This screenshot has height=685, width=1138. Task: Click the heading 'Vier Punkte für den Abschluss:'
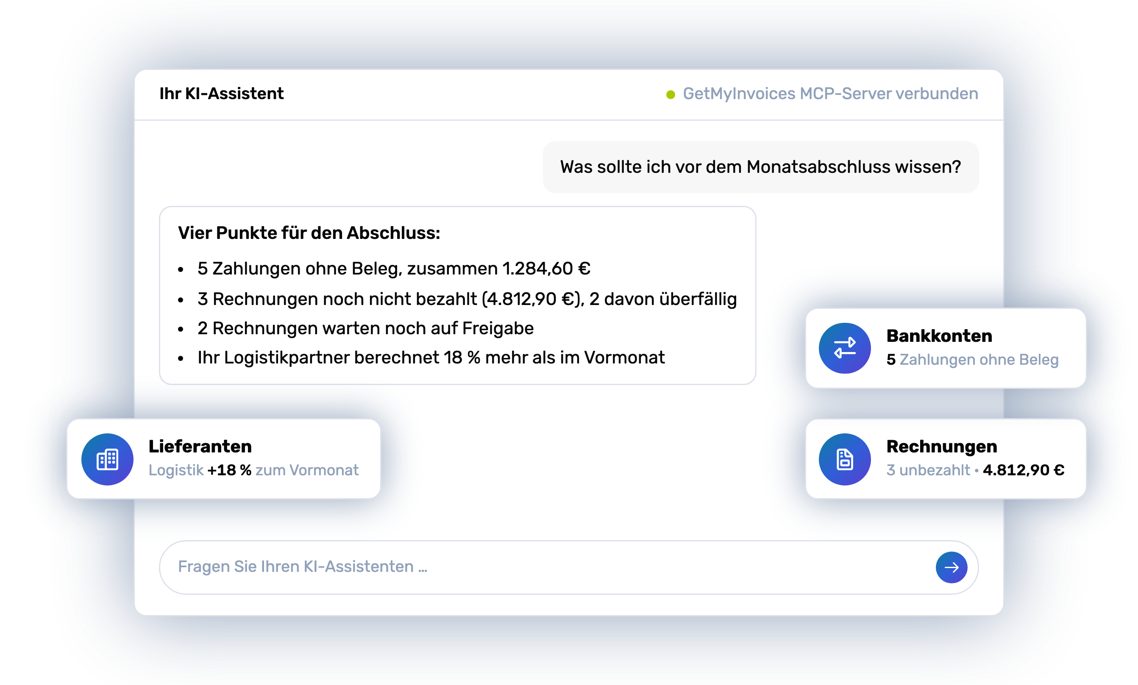(309, 233)
